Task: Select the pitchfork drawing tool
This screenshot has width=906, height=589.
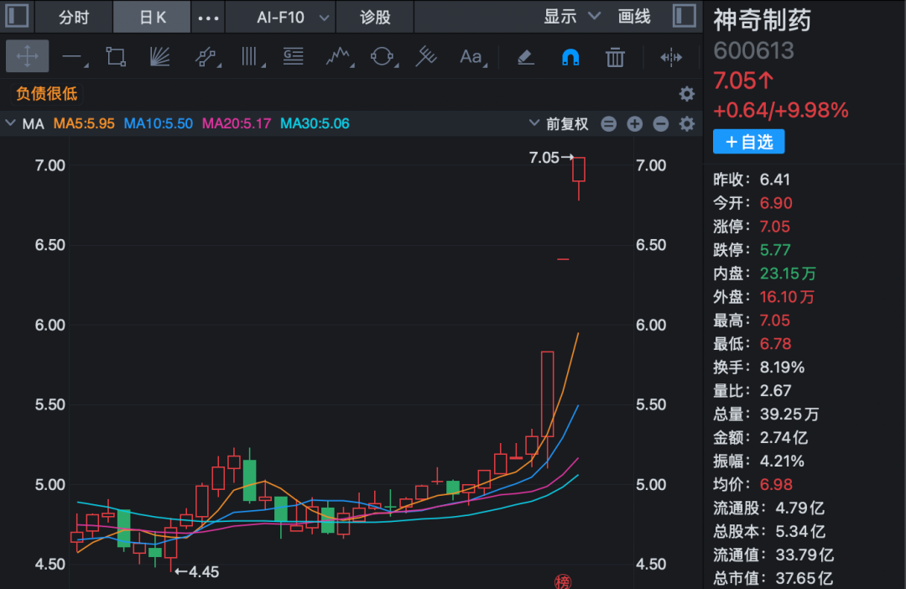Action: click(426, 57)
